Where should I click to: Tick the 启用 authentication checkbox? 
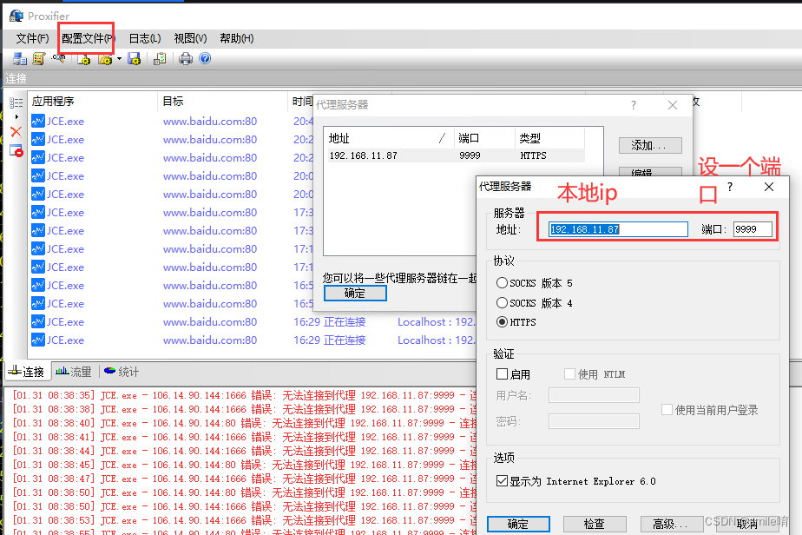click(x=503, y=374)
